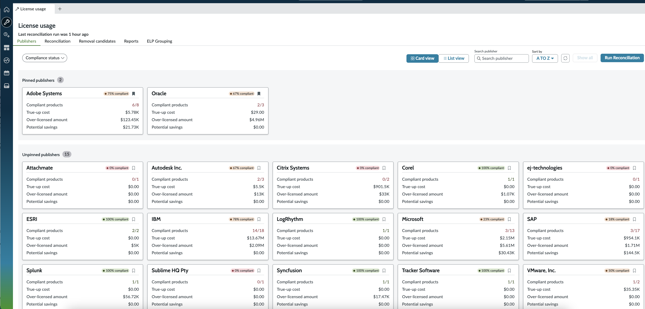Viewport: 645px width, 309px height.
Task: Click the 23% compliant badge on Microsoft
Action: tap(492, 219)
